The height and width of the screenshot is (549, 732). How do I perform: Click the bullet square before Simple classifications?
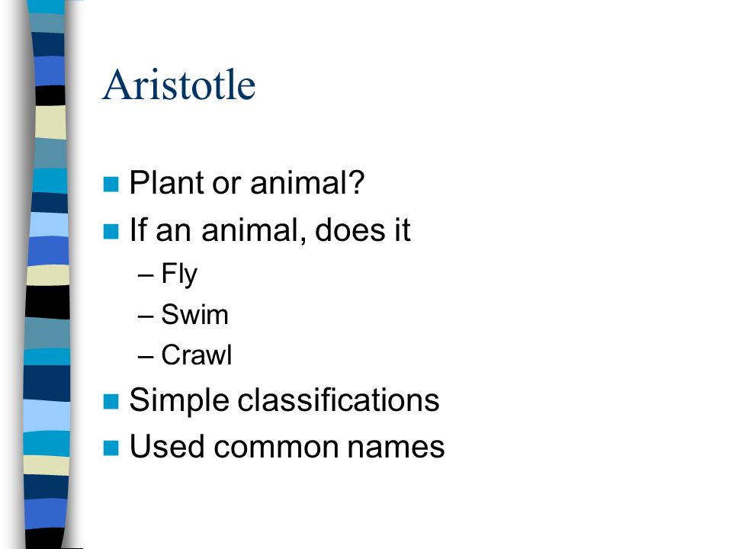click(111, 402)
